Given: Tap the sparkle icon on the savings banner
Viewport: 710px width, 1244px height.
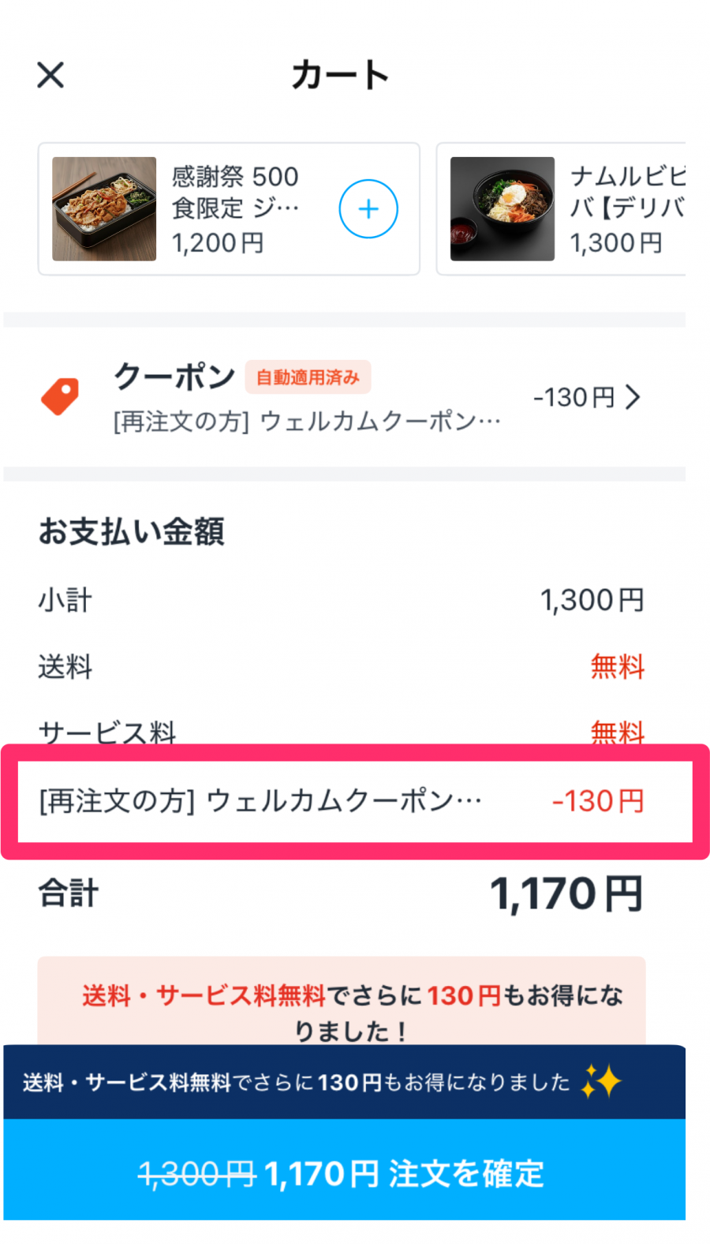Looking at the screenshot, I should 600,1081.
